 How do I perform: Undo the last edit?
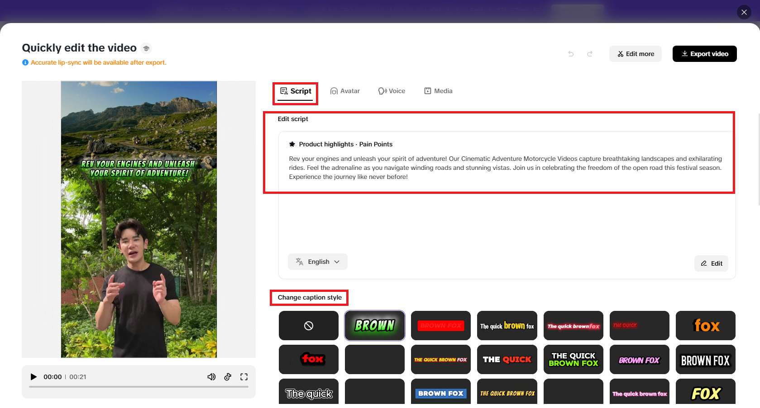pyautogui.click(x=571, y=53)
